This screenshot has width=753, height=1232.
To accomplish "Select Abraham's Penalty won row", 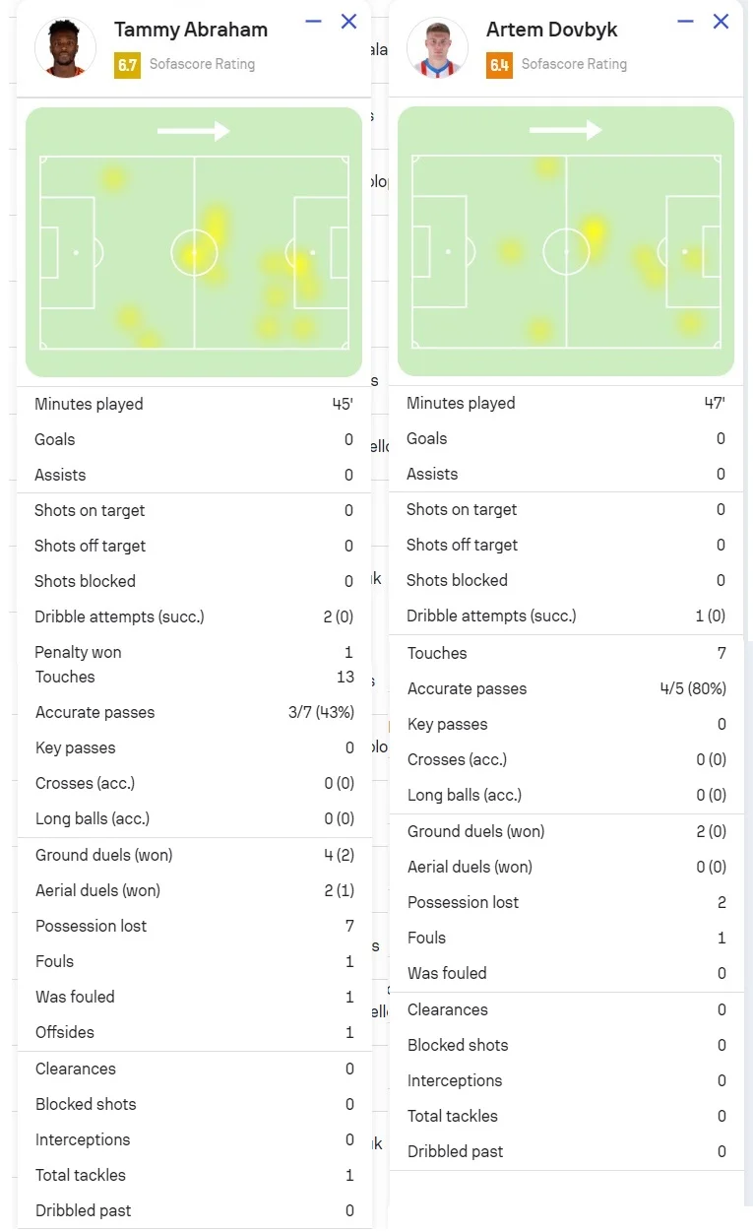I will pyautogui.click(x=194, y=652).
